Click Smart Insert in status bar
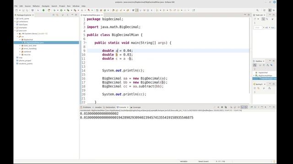Image resolution: width=293 pixels, height=164 pixels. pyautogui.click(x=203, y=161)
